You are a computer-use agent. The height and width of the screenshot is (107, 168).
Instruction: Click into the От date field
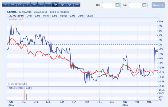(111, 5)
